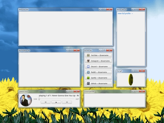Image resolution: width=164 pixels, height=123 pixels.
Task: Maximize the Crossroad.bat window
Action: coord(137,91)
